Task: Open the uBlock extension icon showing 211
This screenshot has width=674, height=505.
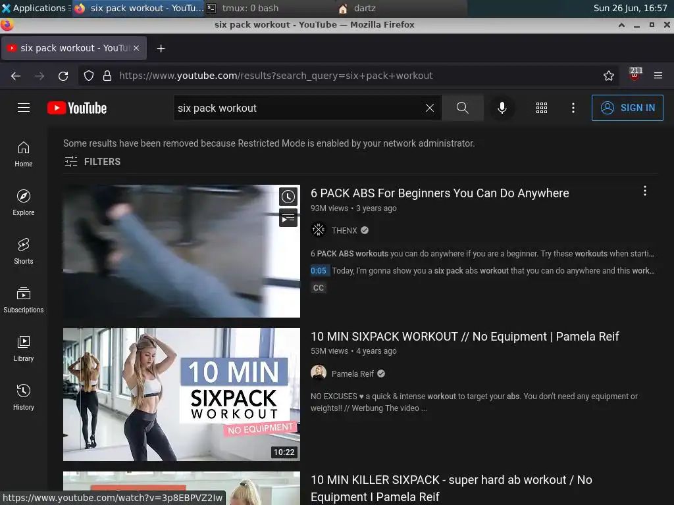Action: 635,74
